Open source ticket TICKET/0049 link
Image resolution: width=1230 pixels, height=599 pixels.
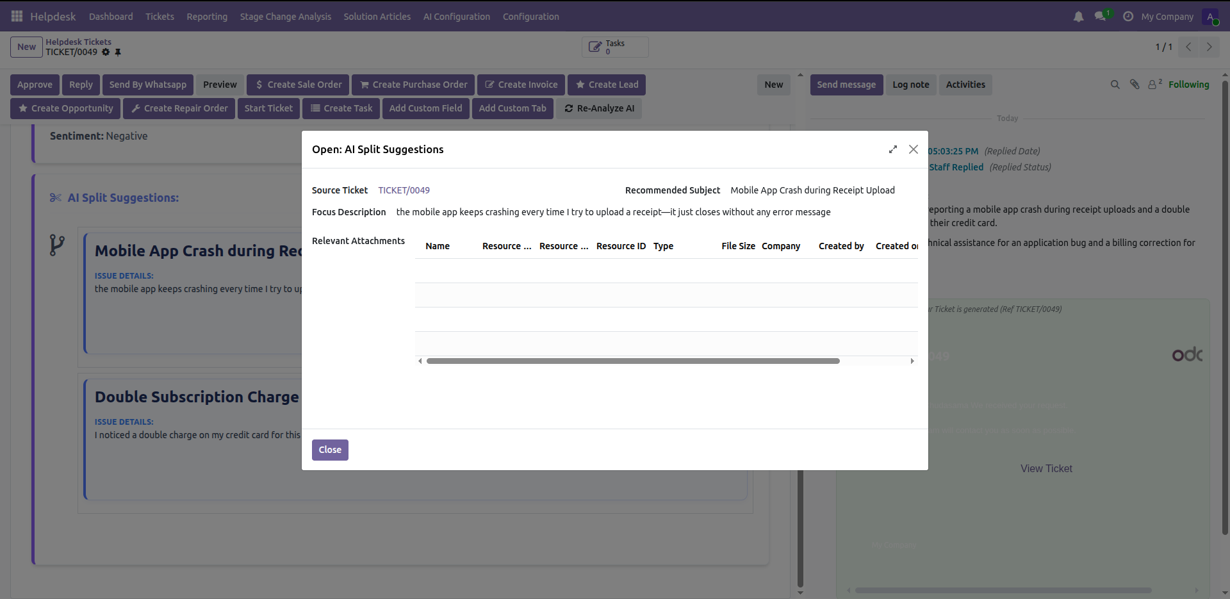tap(404, 190)
